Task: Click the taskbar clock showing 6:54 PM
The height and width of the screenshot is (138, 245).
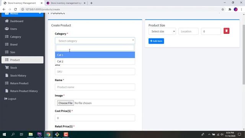Action: (230, 135)
